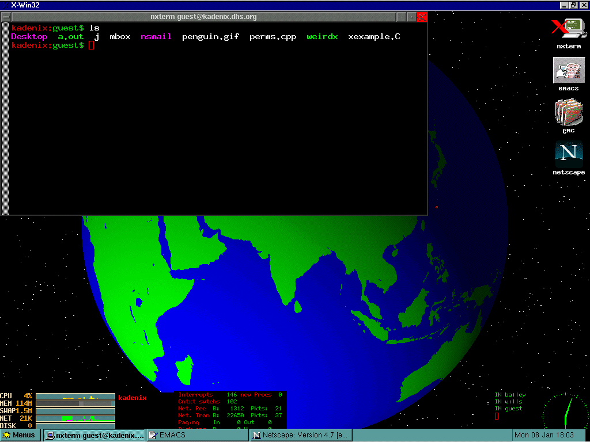Click the nxterm left scrollbar strip
Image resolution: width=590 pixels, height=442 pixels.
click(x=5, y=119)
